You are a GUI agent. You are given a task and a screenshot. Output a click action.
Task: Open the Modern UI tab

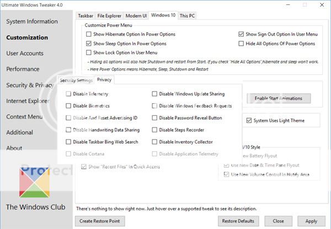point(135,17)
